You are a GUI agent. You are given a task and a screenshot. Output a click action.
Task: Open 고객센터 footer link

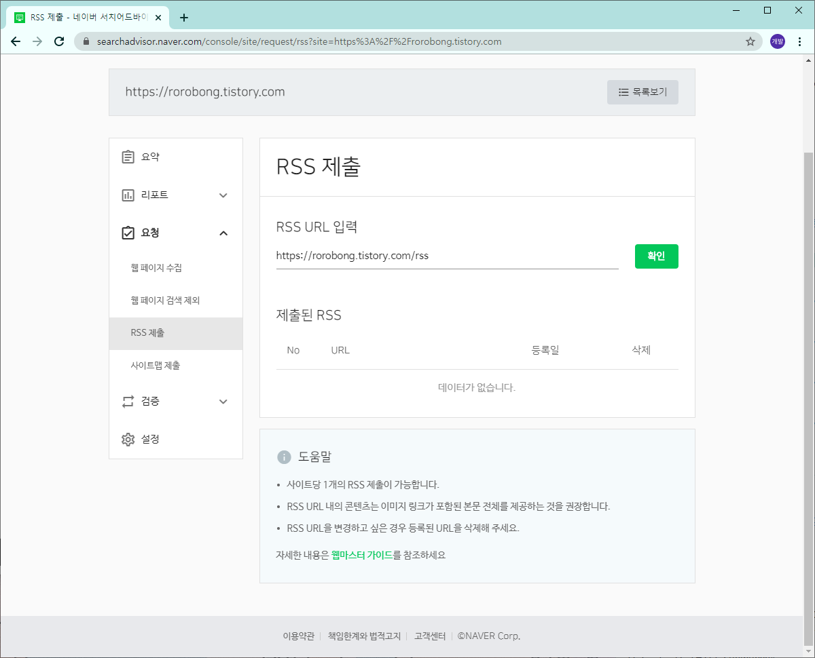coord(430,636)
